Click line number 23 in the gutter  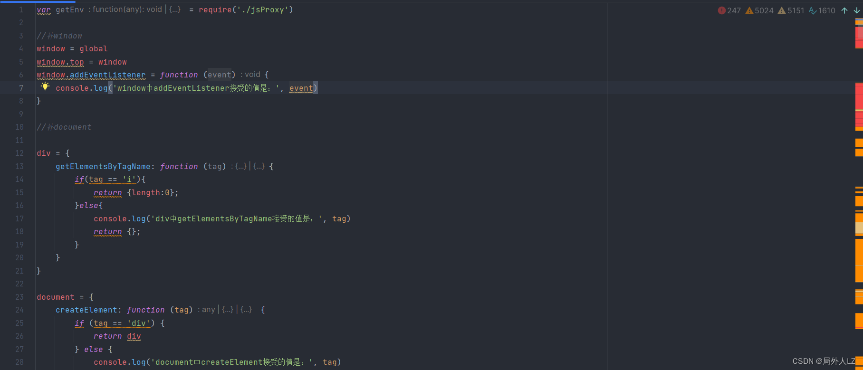point(19,297)
